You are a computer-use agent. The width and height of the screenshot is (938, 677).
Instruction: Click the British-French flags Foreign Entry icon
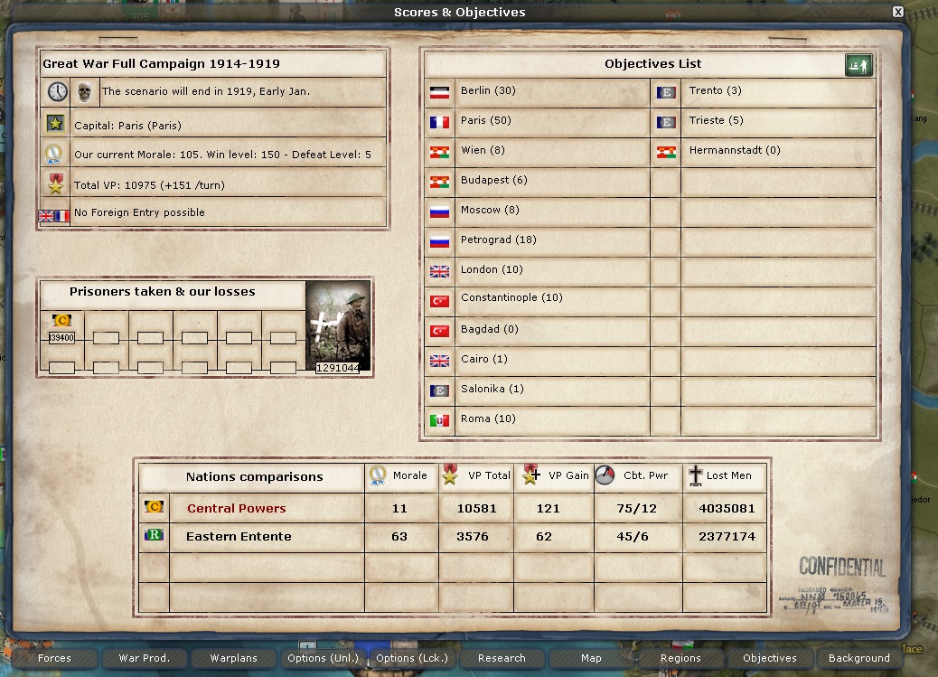(x=54, y=215)
